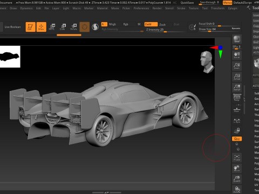
Task: Open the Dynamics menu
Action: pos(26,8)
